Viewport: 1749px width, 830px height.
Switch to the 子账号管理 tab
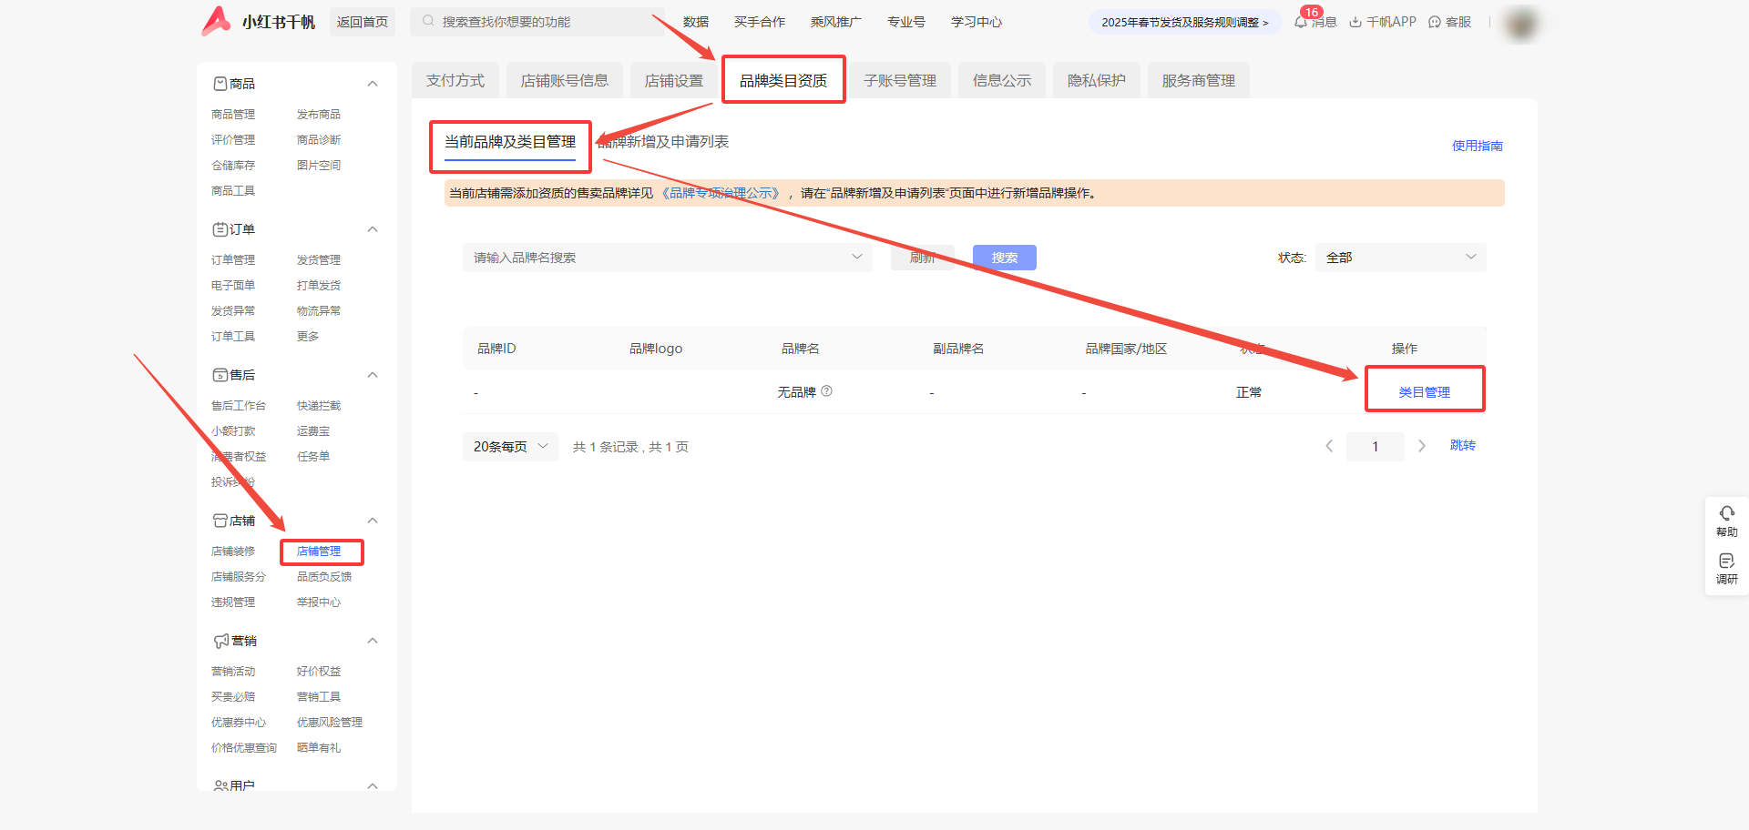point(900,80)
